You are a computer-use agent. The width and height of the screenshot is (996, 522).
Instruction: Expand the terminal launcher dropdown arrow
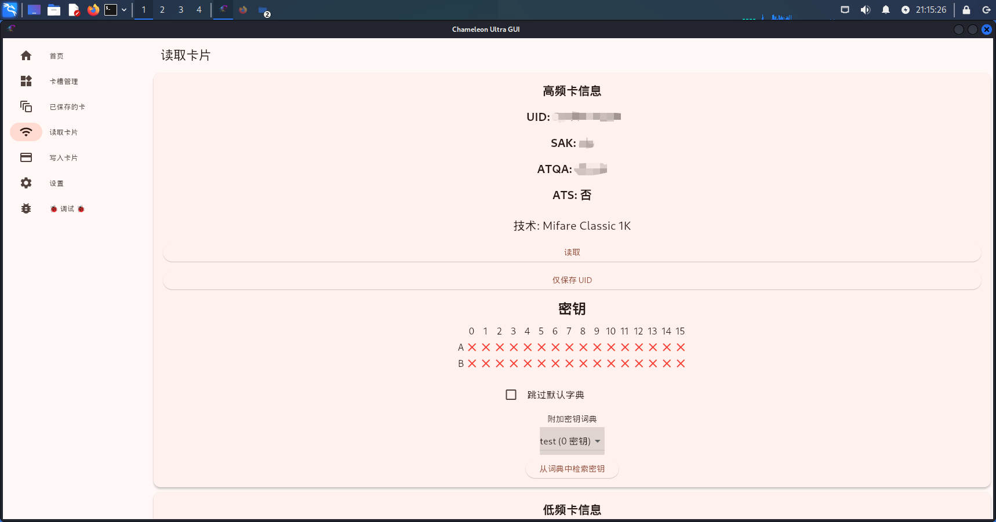124,10
